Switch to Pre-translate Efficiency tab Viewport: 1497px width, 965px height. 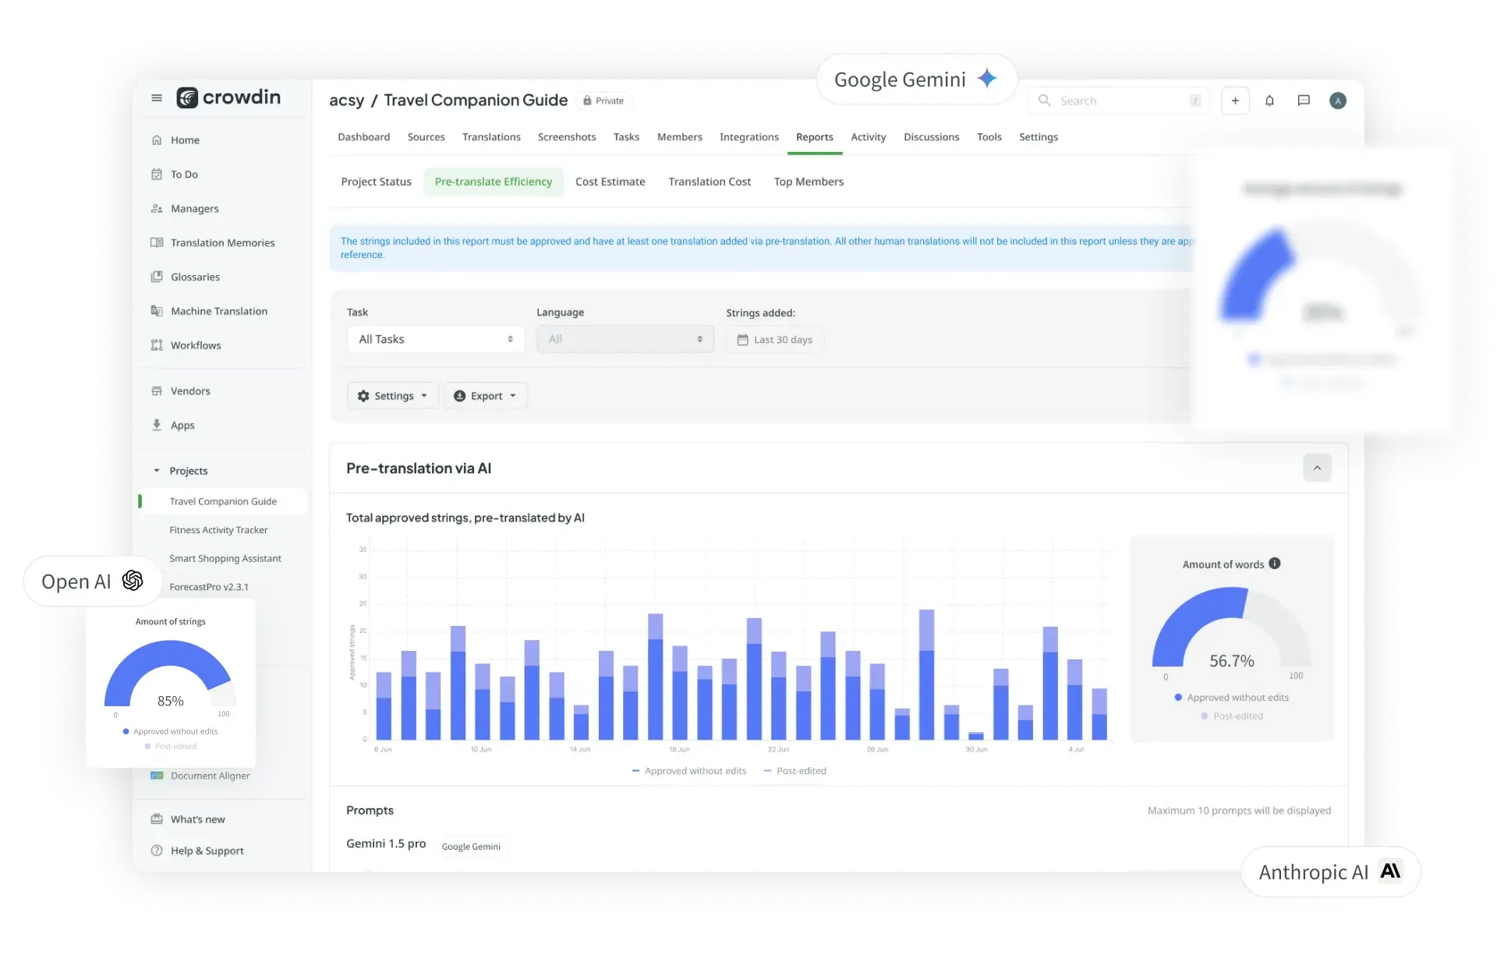pos(494,181)
